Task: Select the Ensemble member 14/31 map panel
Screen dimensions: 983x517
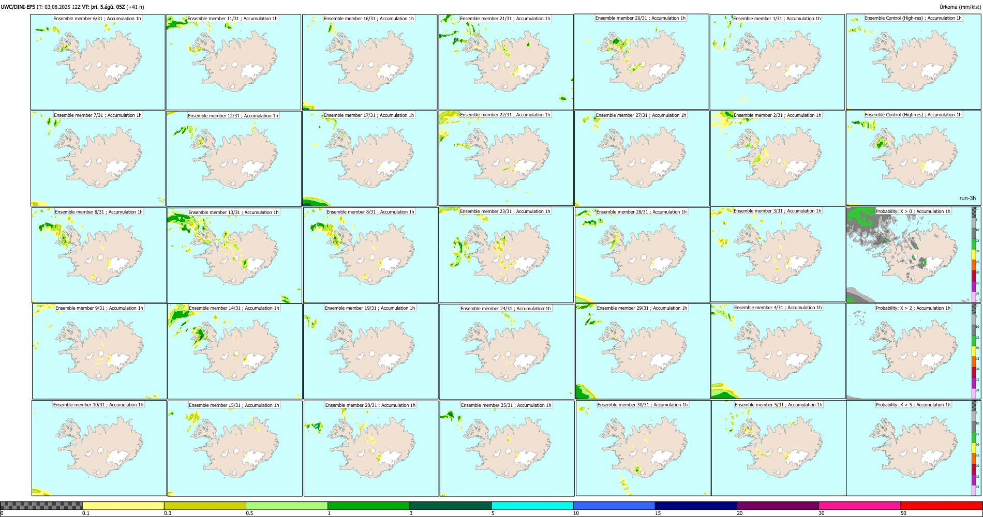Action: tap(235, 352)
